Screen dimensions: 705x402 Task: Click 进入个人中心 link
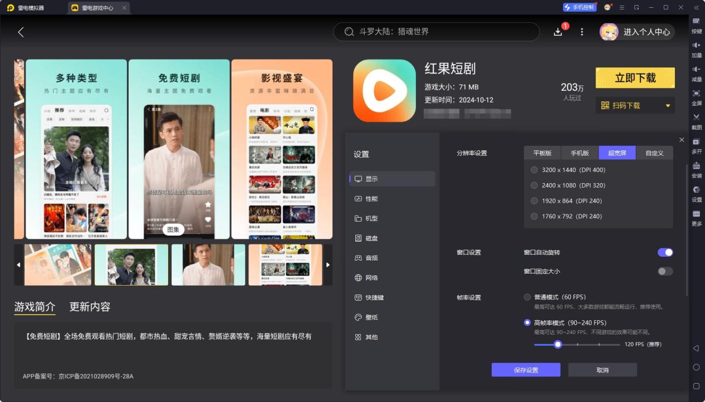[647, 32]
